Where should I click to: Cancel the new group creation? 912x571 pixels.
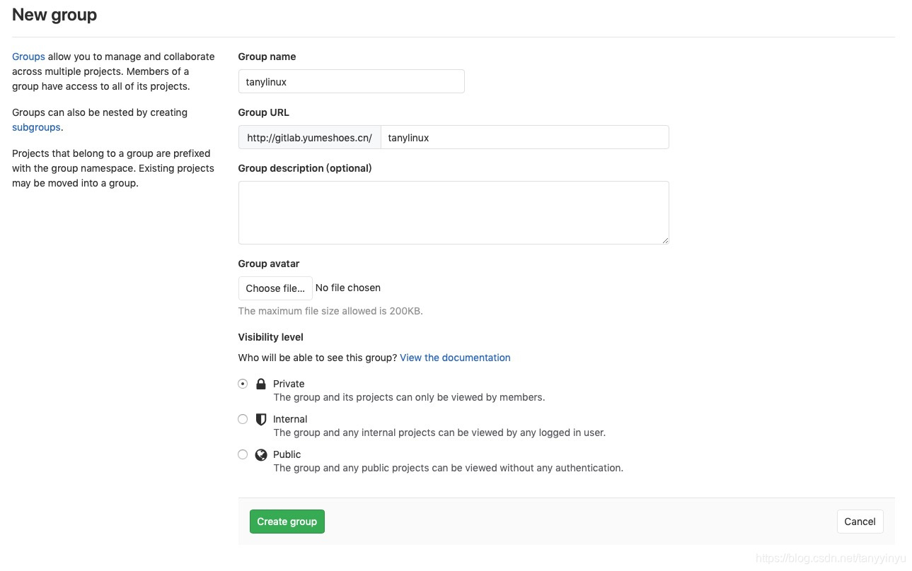860,522
